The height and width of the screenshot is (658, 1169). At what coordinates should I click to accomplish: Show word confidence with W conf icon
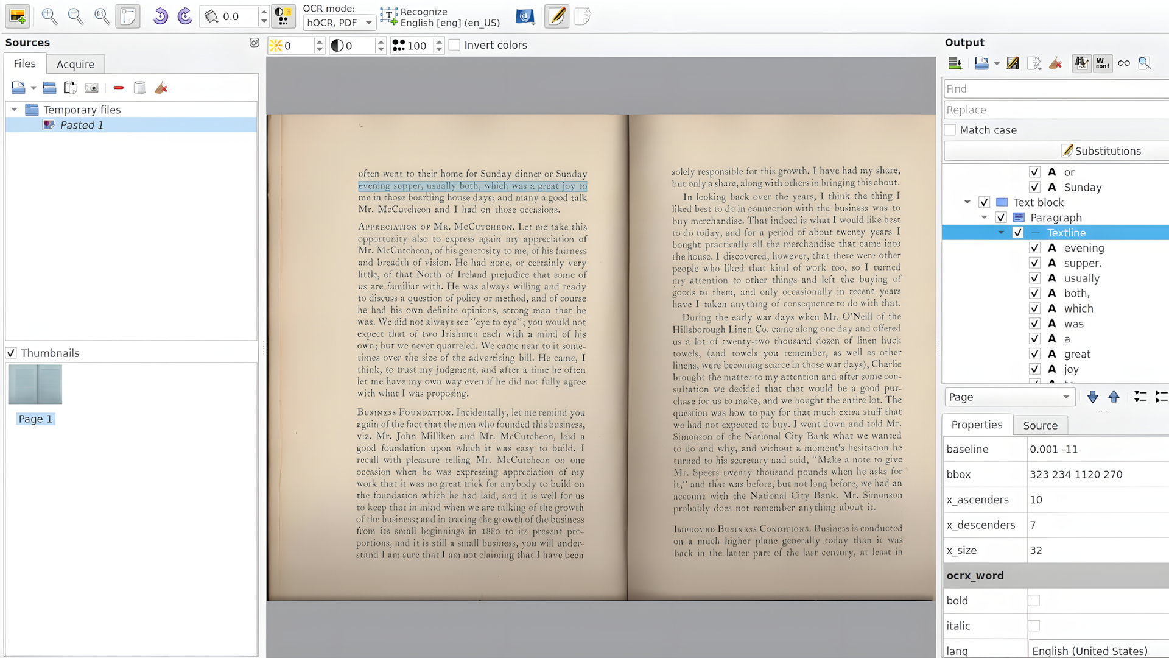tap(1103, 63)
